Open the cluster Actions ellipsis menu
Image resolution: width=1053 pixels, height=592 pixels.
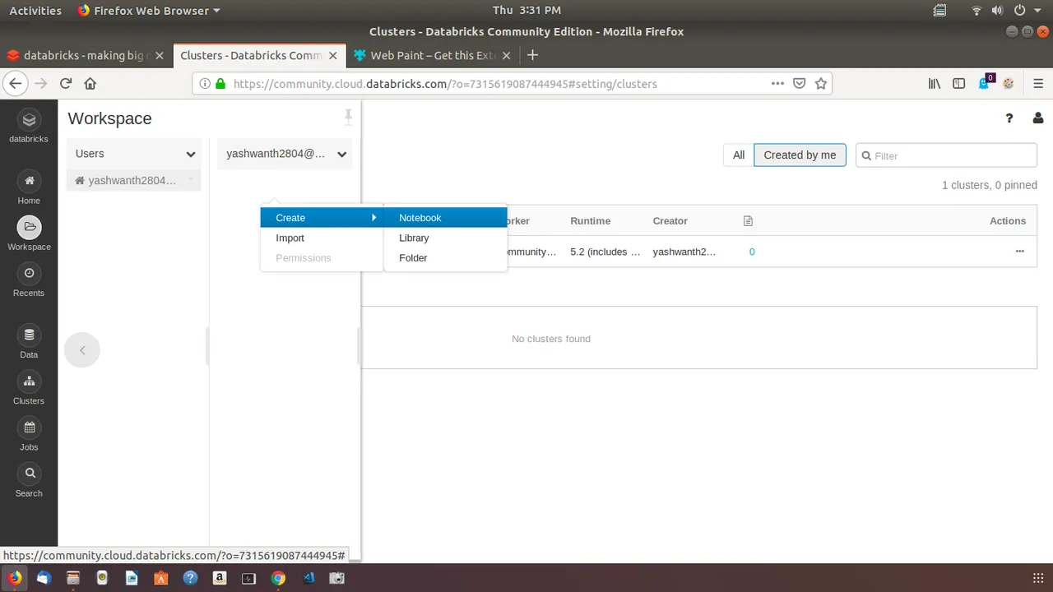point(1020,252)
